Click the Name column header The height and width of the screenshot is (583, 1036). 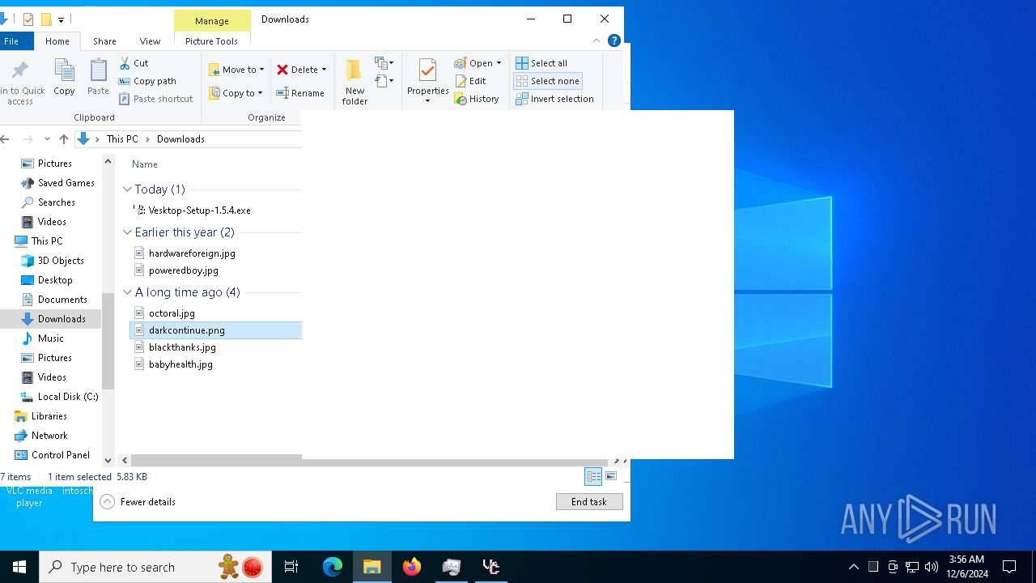pyautogui.click(x=145, y=164)
